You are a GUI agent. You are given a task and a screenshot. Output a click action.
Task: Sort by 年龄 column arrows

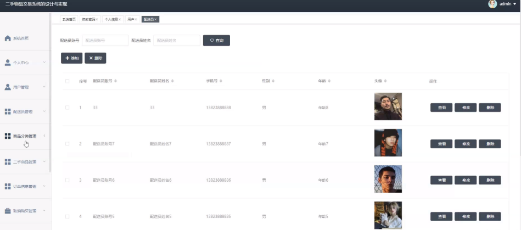coord(329,81)
